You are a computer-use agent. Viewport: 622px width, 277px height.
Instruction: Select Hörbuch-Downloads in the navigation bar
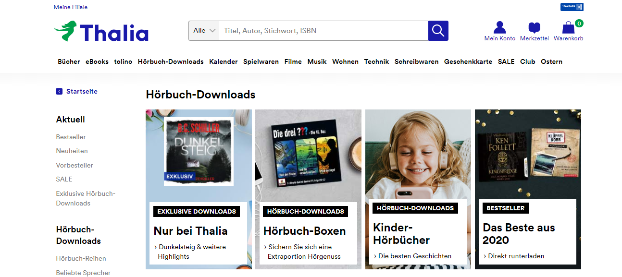point(171,61)
